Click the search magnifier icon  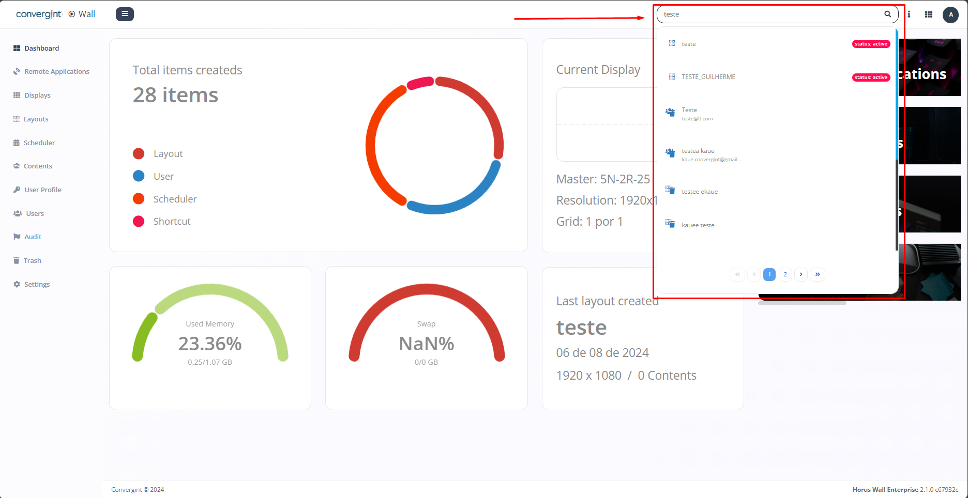[887, 14]
